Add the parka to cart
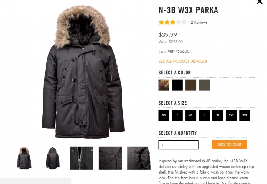The width and height of the screenshot is (267, 184). [x=230, y=145]
